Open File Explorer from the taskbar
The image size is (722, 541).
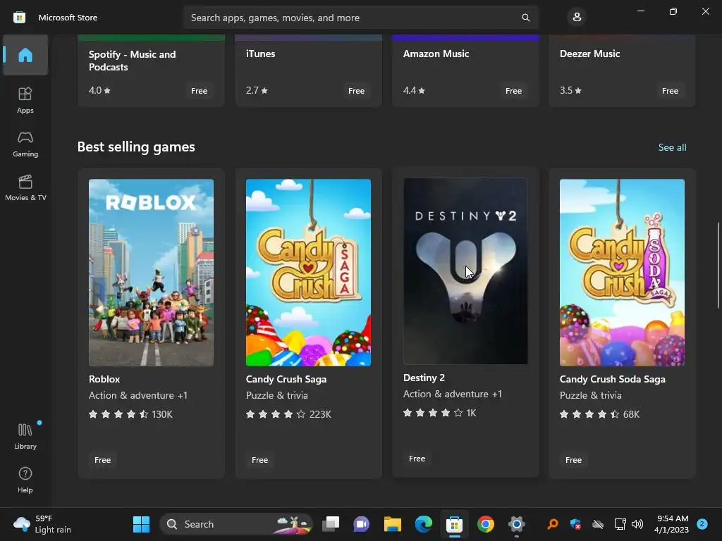pyautogui.click(x=392, y=524)
